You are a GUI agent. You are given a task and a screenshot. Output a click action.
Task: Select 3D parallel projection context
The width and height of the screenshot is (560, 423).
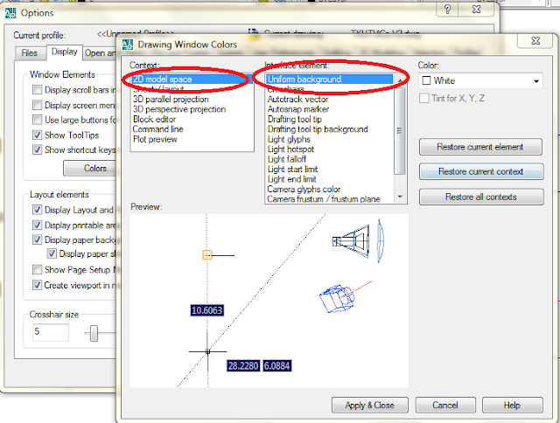coord(192,99)
